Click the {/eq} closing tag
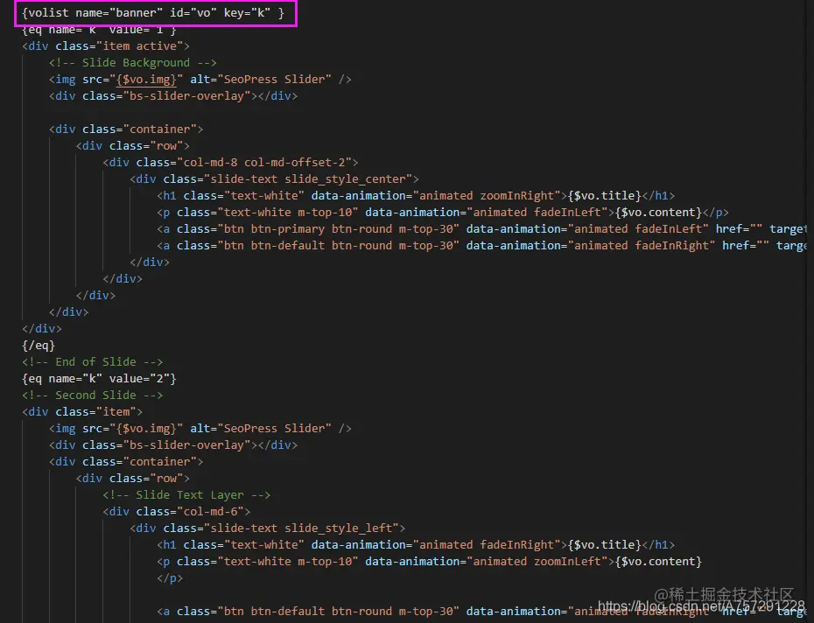 [39, 346]
